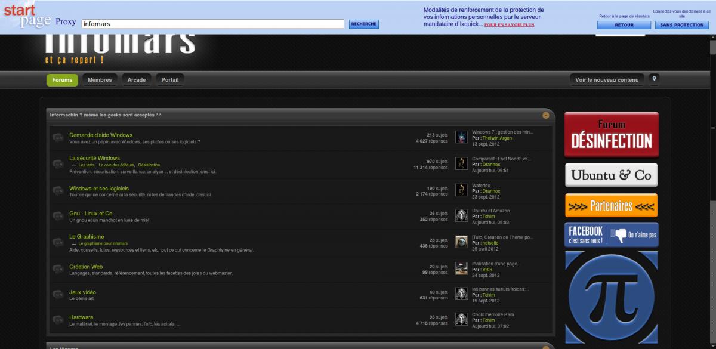Open the Désinfection subforum link
716x349 pixels.
click(149, 165)
